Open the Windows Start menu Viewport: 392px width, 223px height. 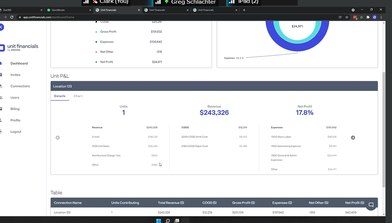pos(159,220)
